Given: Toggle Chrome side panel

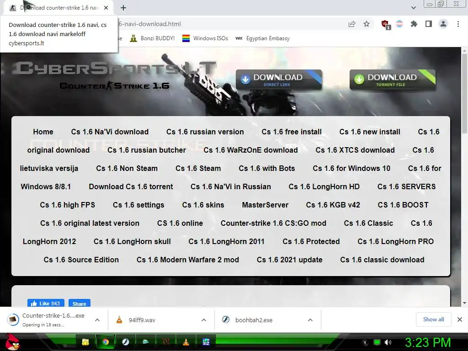Looking at the screenshot, I should coord(429,24).
